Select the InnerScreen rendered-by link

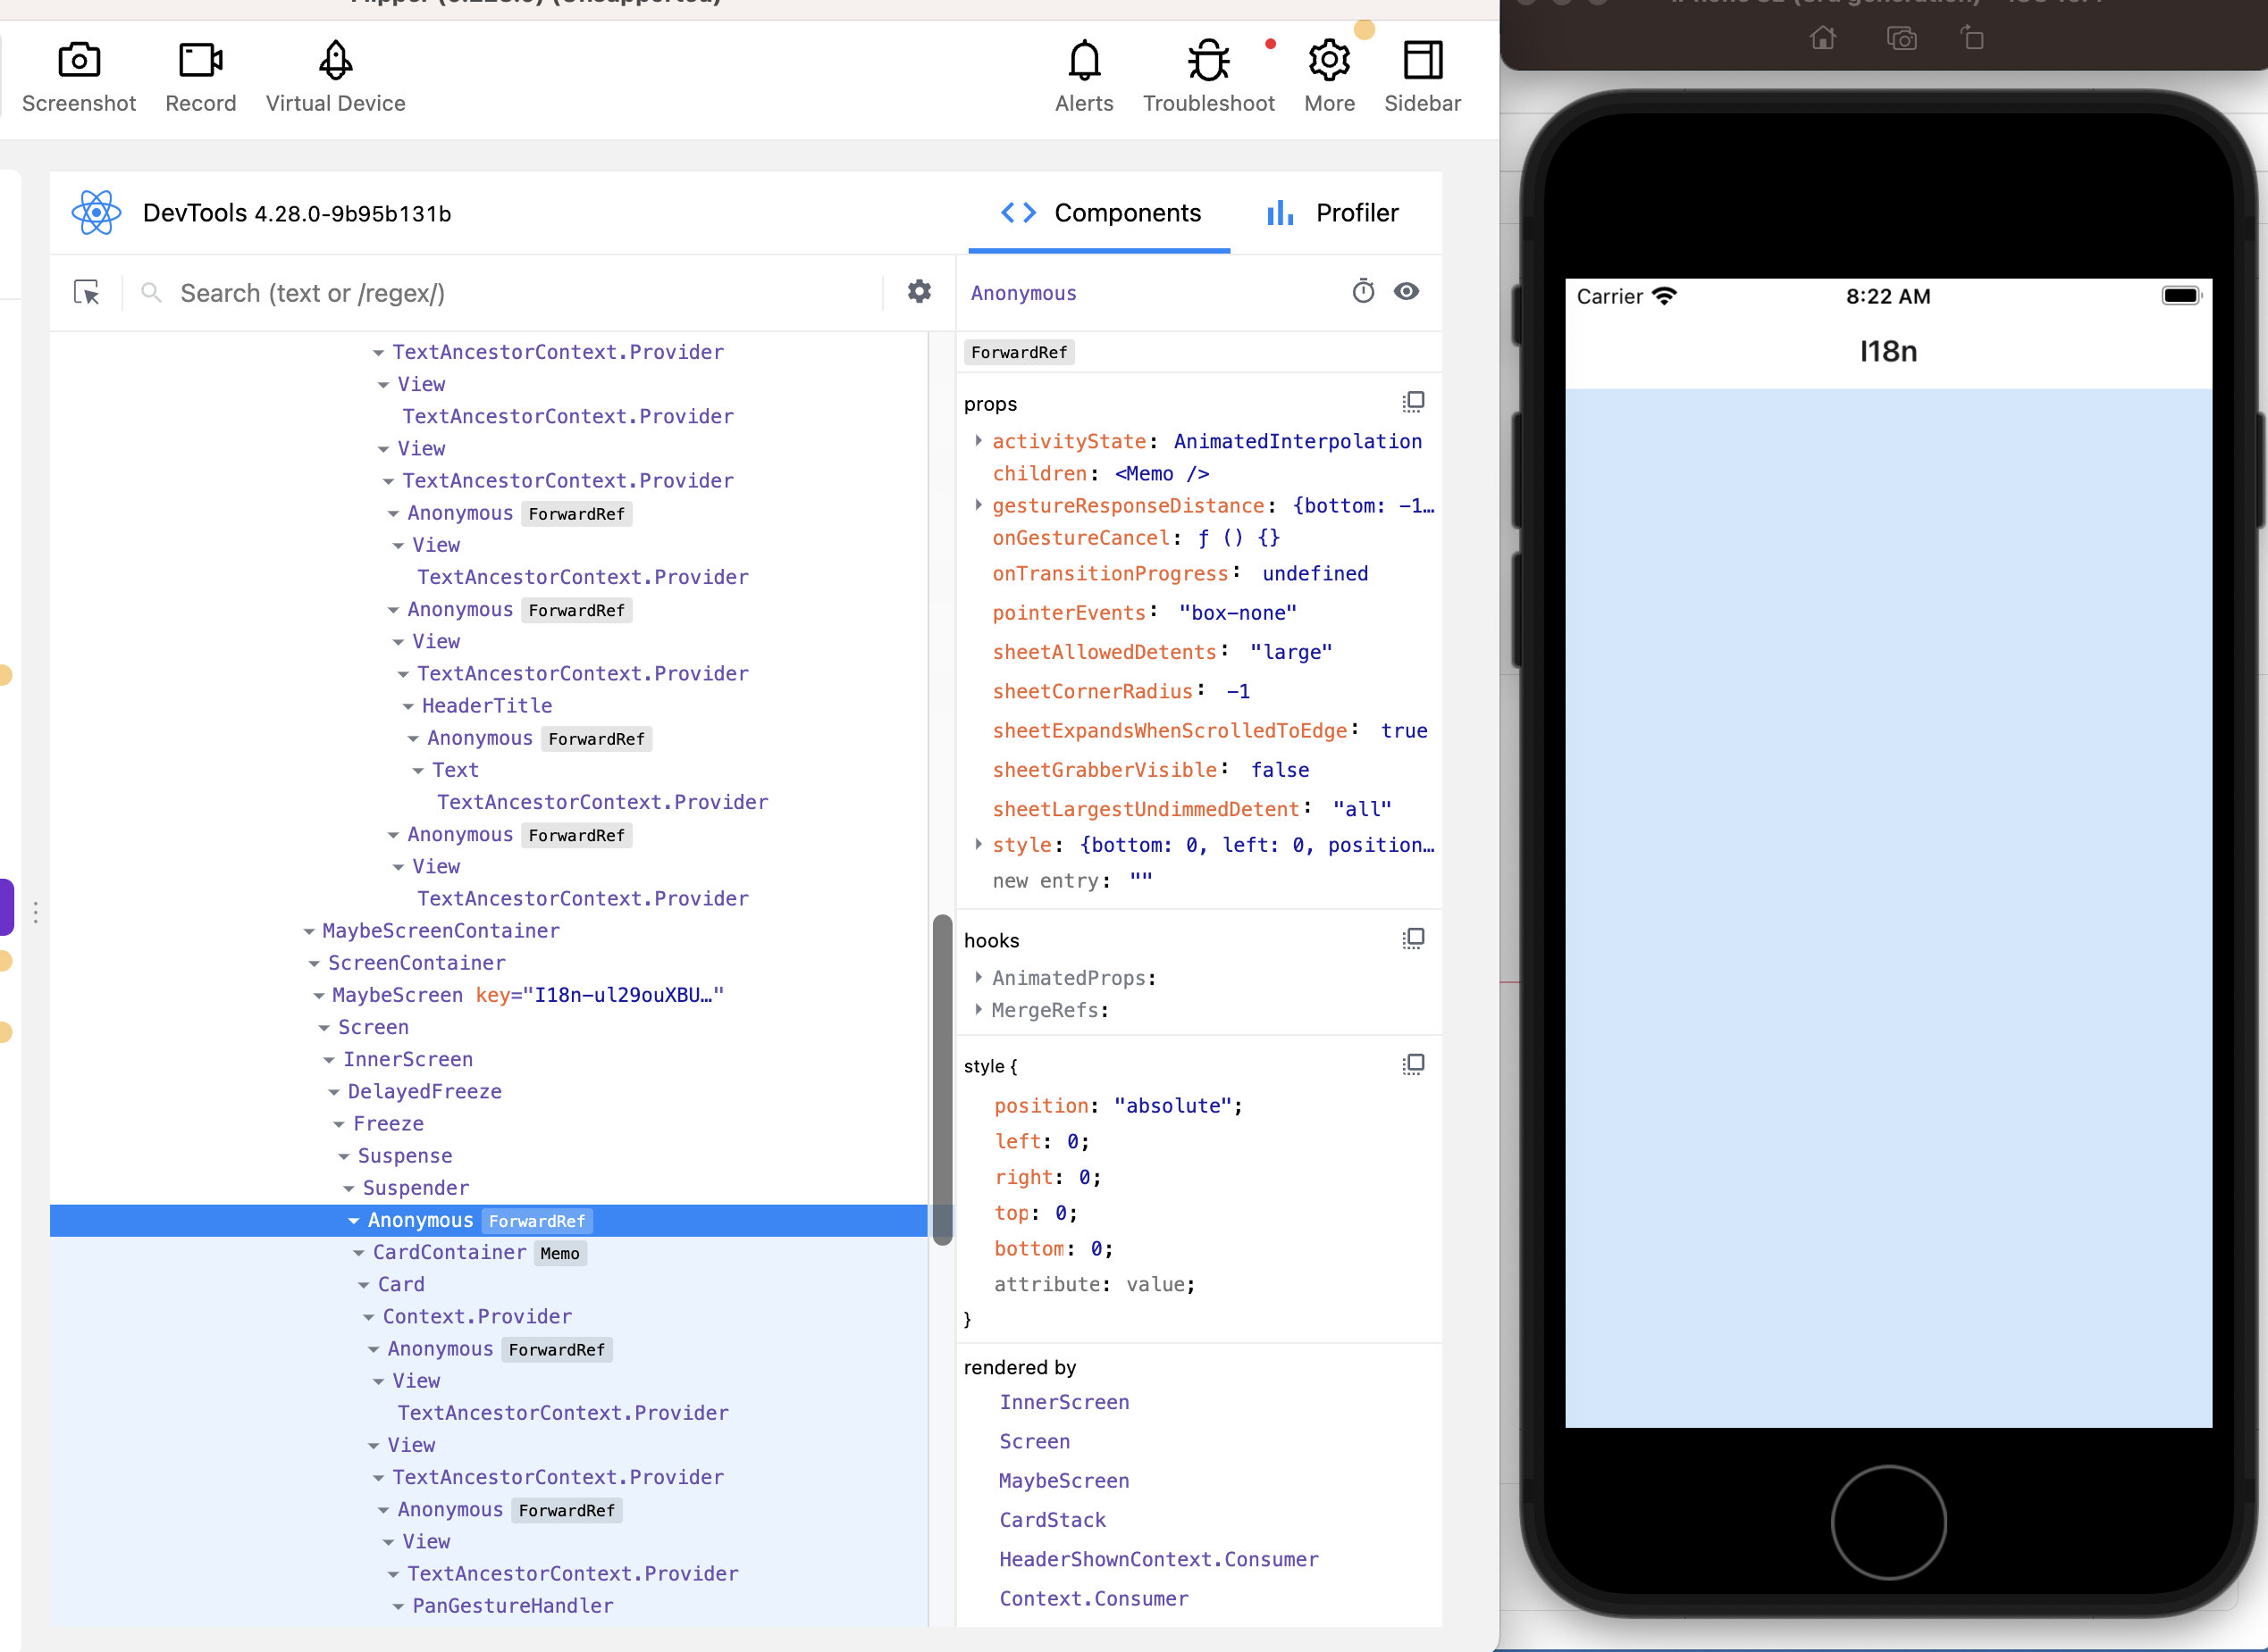click(1063, 1402)
